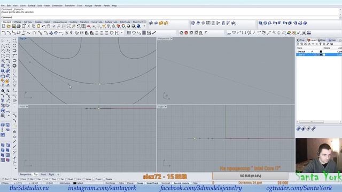Viewport: 342px width, 192px height.
Task: Click the grid icon in second toolbar row
Action: (129, 33)
